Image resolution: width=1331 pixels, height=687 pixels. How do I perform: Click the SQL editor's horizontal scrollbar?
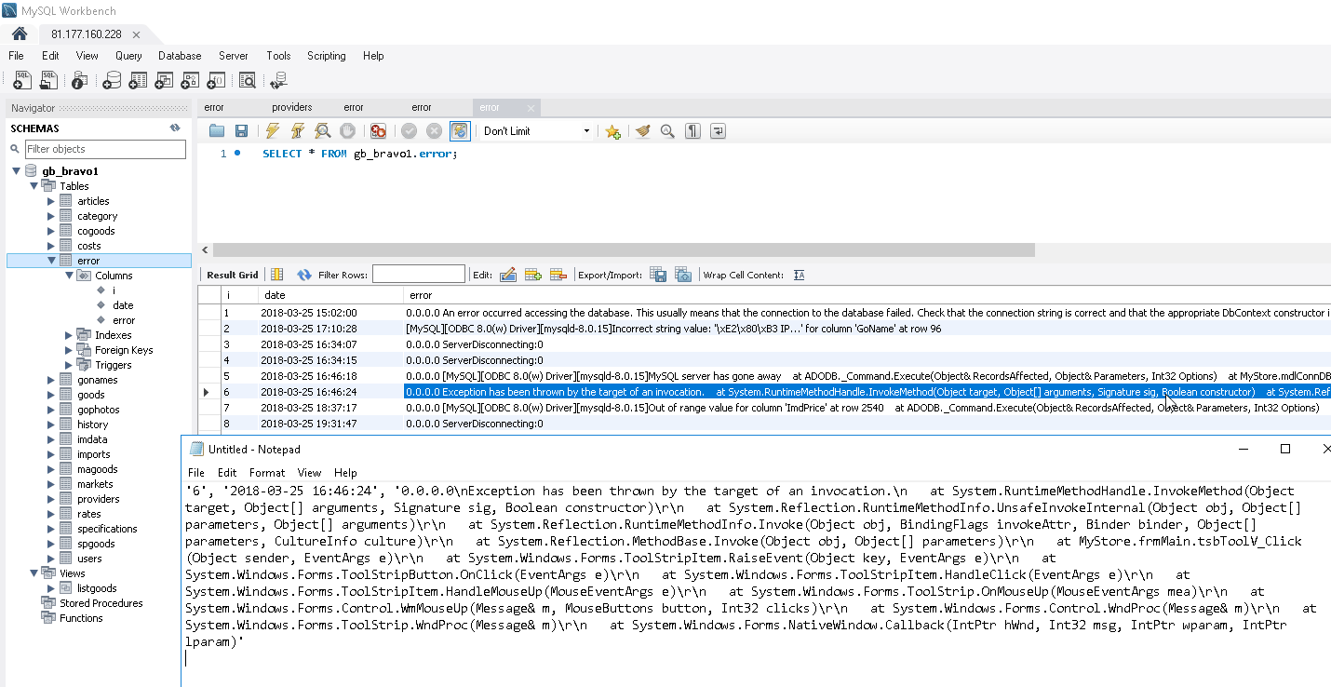[624, 249]
